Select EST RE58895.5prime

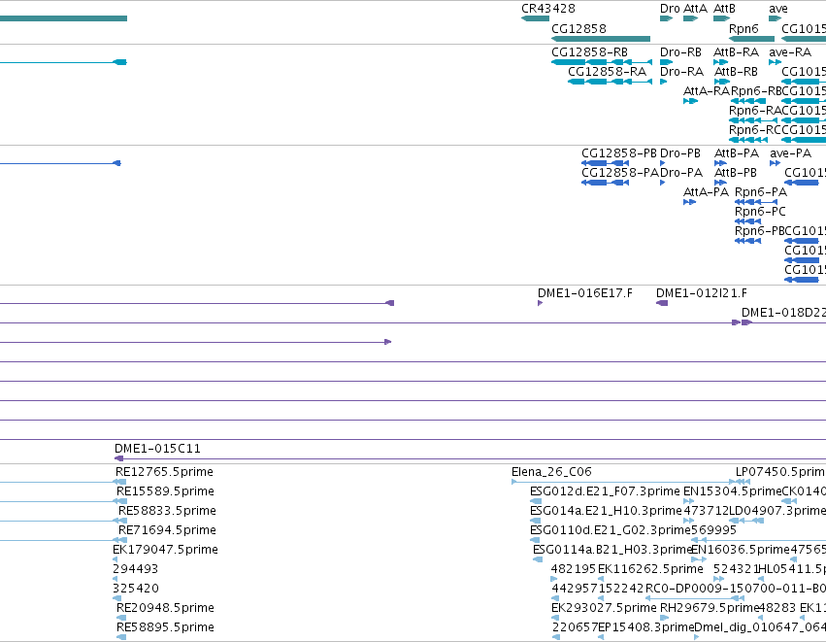tap(165, 627)
